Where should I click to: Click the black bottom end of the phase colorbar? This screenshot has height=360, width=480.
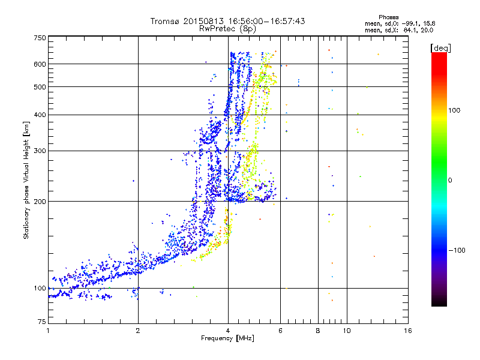click(x=439, y=303)
